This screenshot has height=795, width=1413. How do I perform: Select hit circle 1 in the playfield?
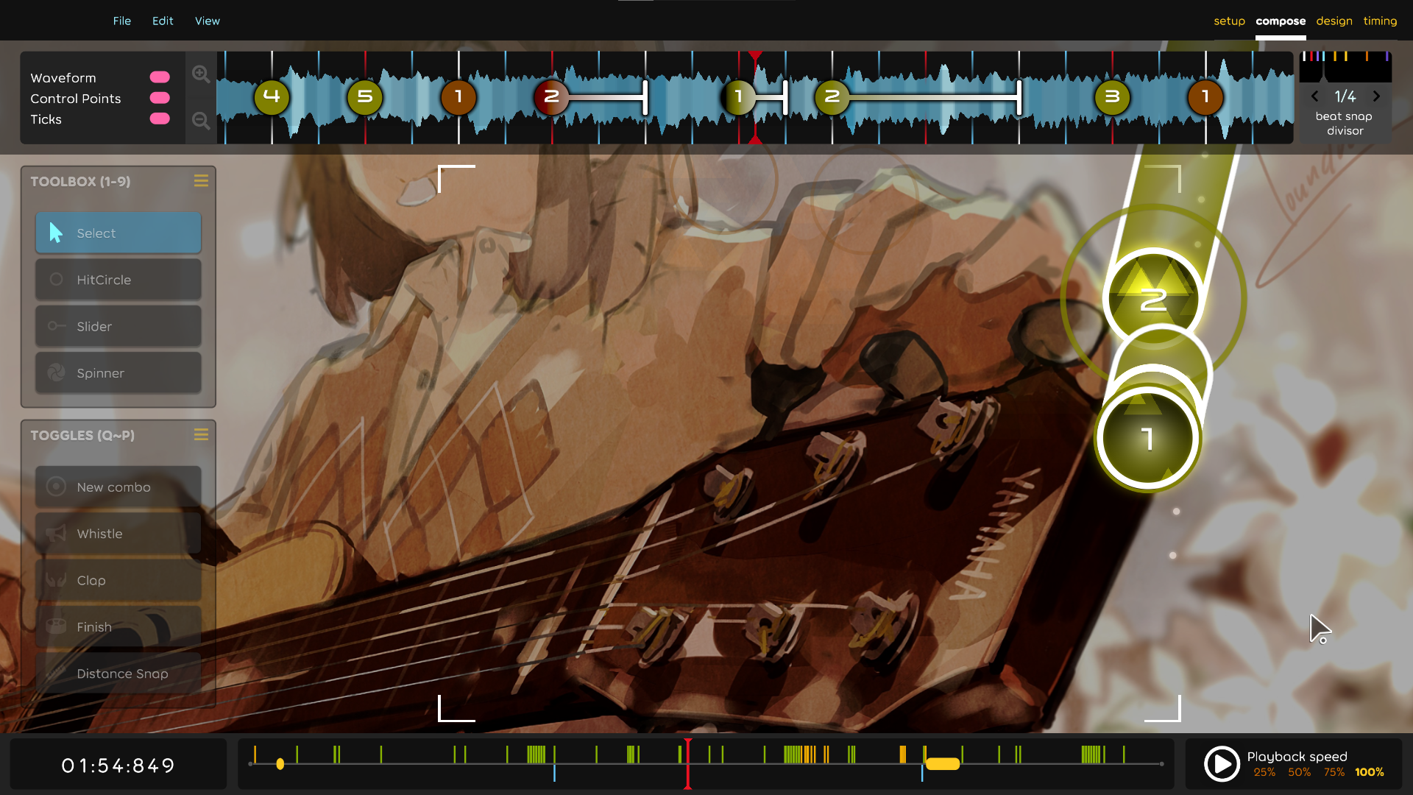tap(1148, 438)
